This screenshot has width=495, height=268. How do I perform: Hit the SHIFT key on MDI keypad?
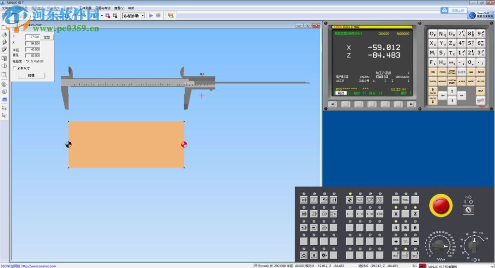tap(461, 72)
